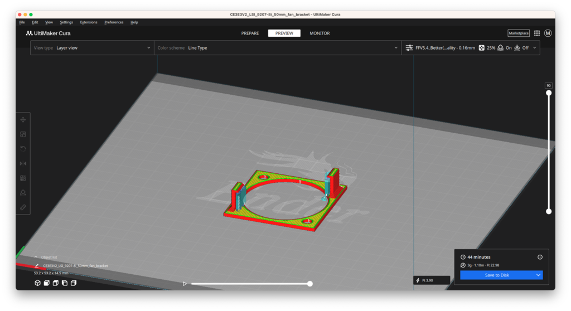Select the Rotate tool in left toolbar
The image size is (571, 311).
23,149
